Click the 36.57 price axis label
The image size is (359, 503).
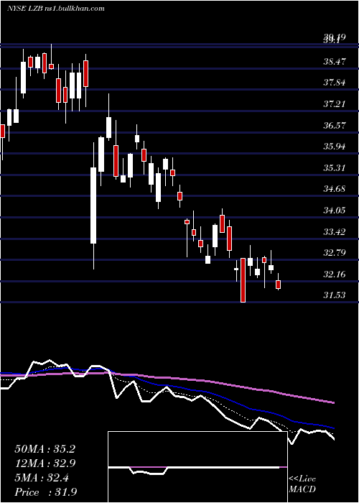335,125
